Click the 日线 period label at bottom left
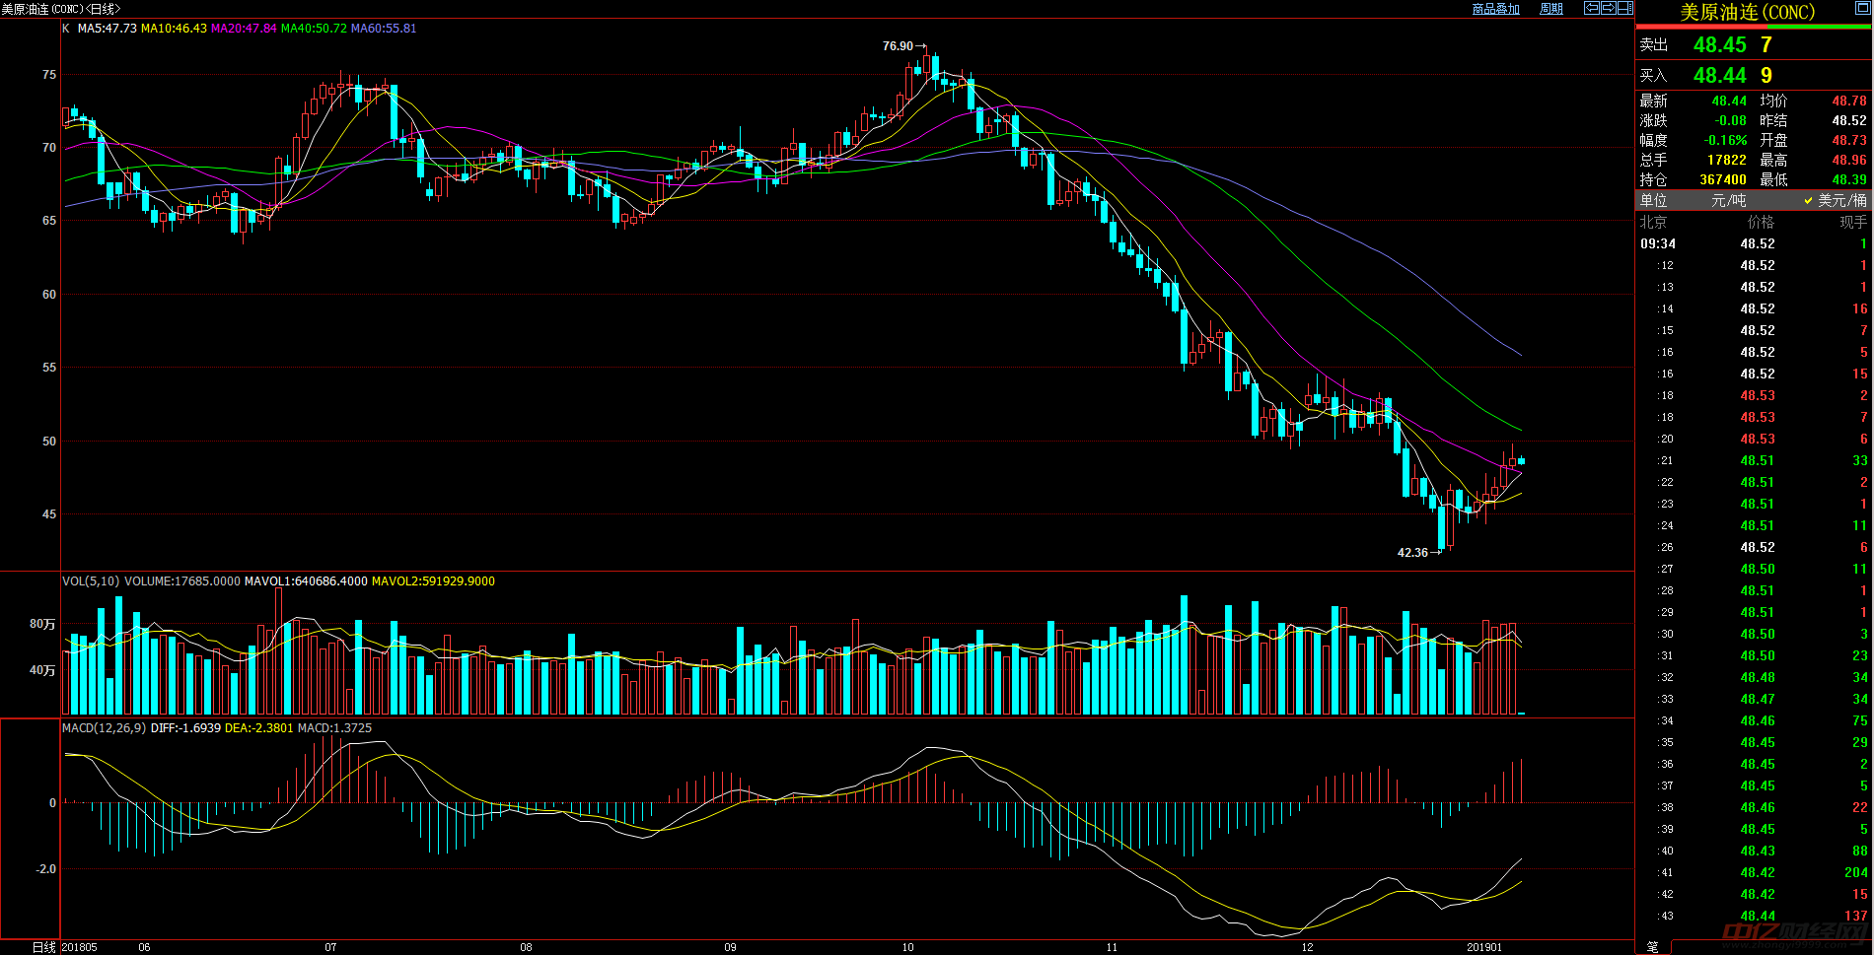Image resolution: width=1874 pixels, height=955 pixels. tap(44, 947)
